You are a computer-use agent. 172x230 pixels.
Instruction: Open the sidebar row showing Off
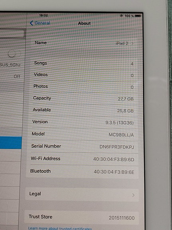[x=12, y=76]
